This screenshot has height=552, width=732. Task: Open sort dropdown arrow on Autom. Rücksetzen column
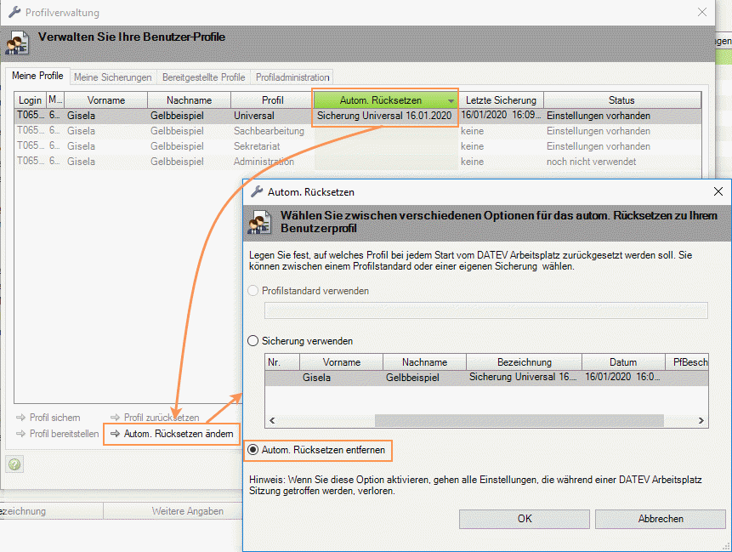click(451, 100)
